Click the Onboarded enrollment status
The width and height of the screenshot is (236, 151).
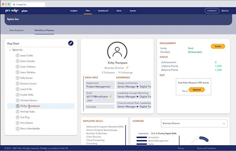pyautogui.click(x=195, y=52)
